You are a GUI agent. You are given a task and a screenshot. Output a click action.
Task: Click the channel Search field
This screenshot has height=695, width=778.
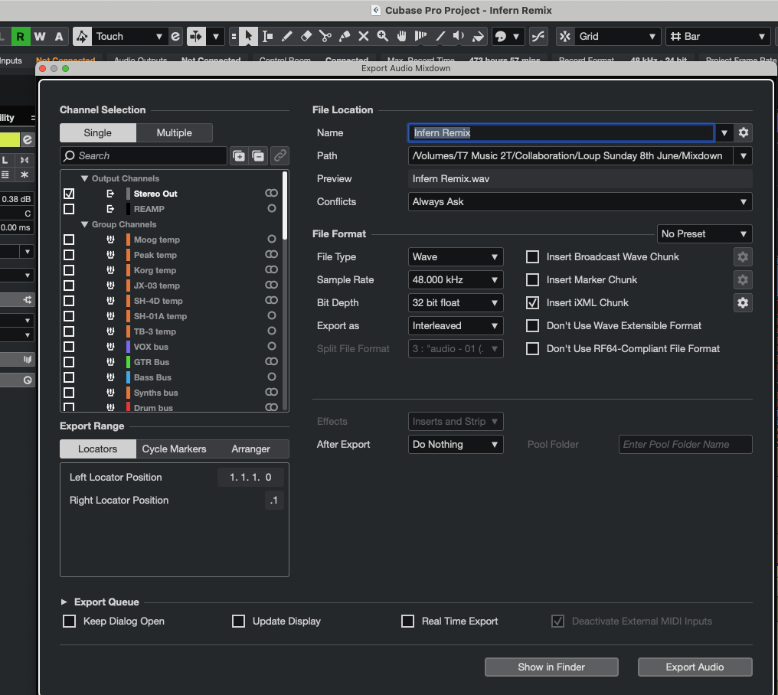tap(143, 156)
